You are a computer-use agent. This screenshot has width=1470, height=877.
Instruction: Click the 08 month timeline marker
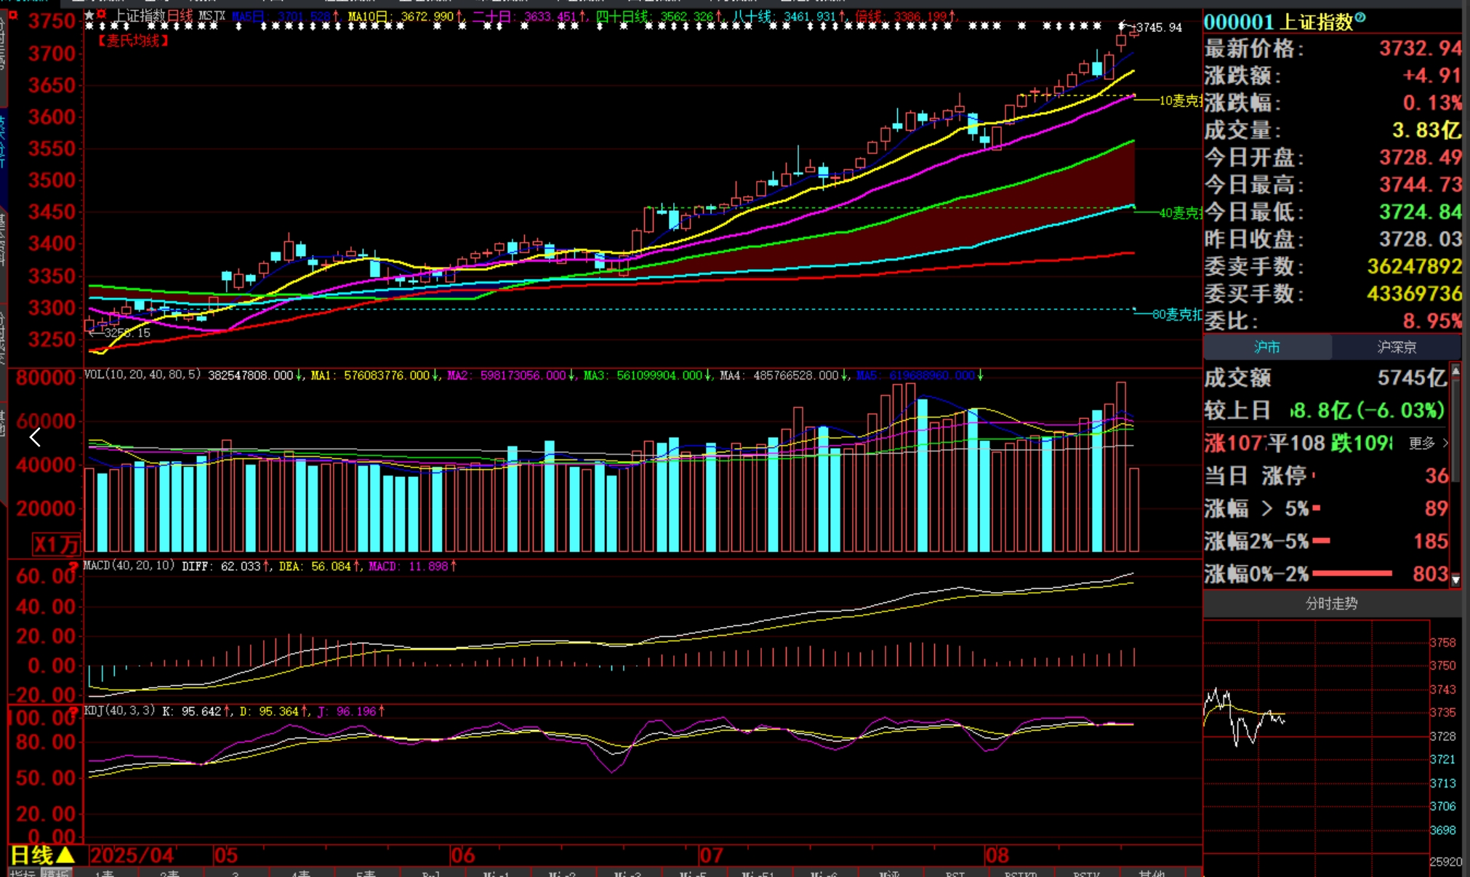pyautogui.click(x=997, y=855)
